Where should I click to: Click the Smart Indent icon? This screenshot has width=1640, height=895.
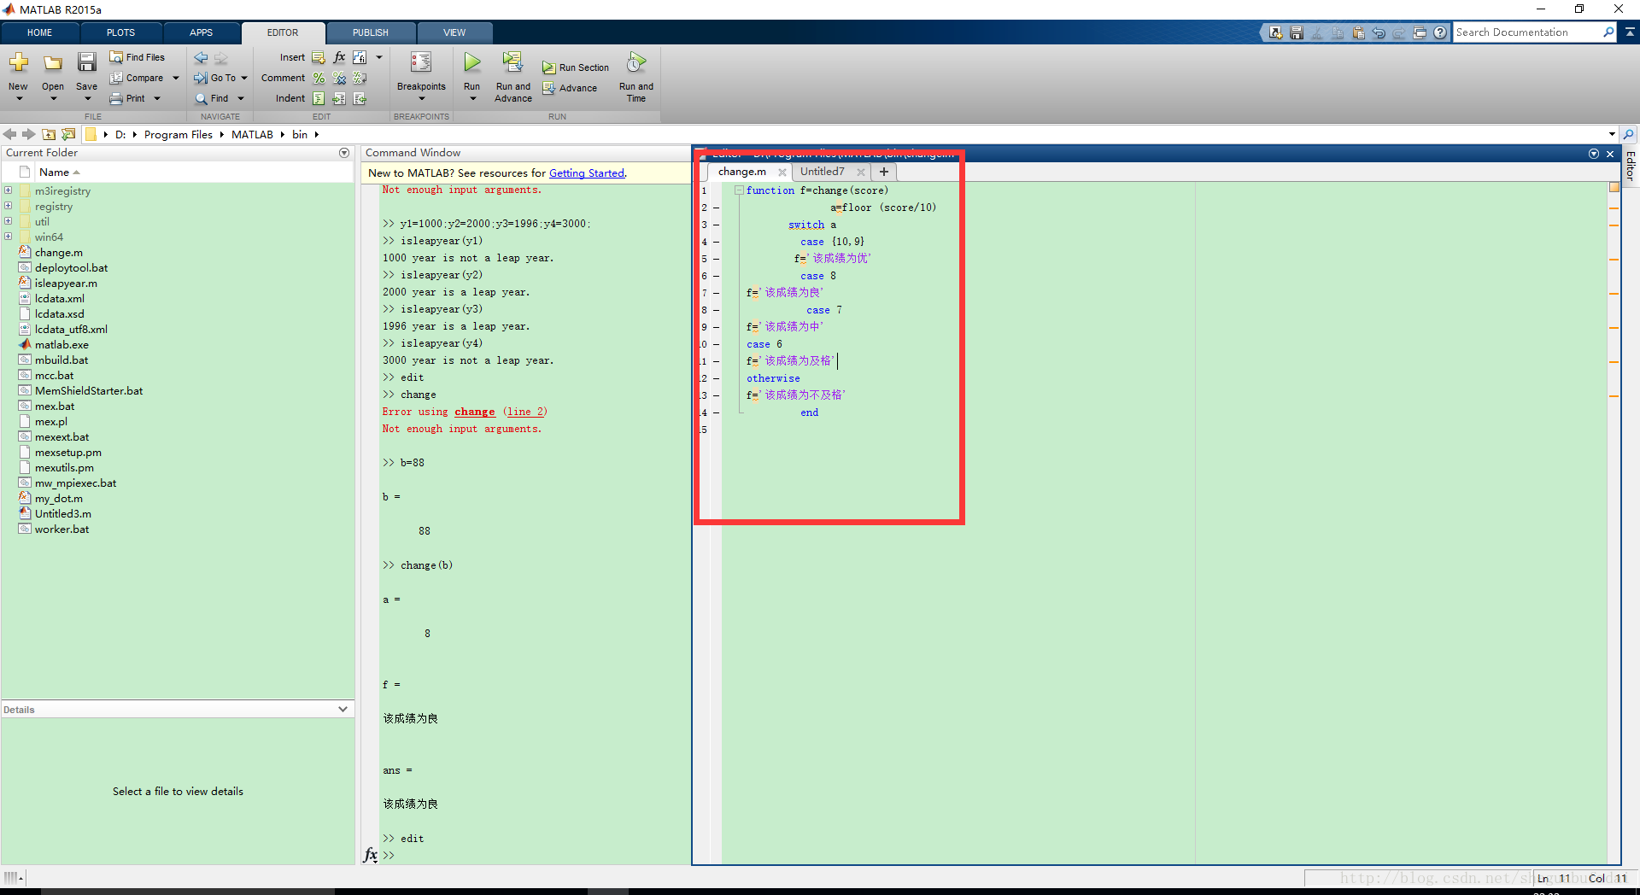click(319, 98)
